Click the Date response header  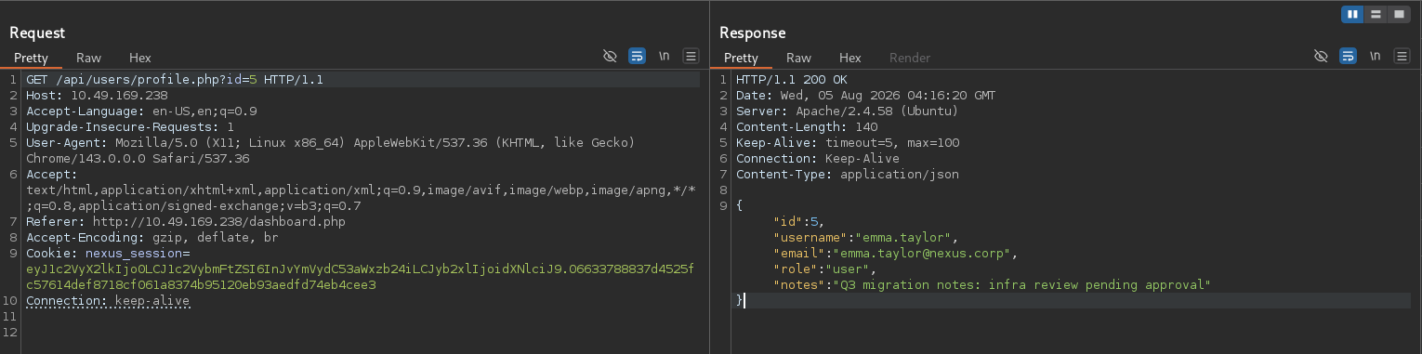(866, 95)
